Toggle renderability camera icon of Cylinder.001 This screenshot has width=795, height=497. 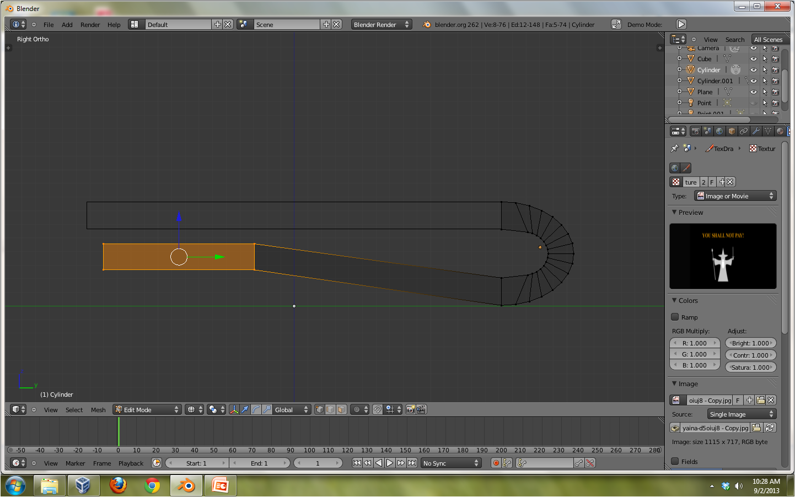(775, 81)
